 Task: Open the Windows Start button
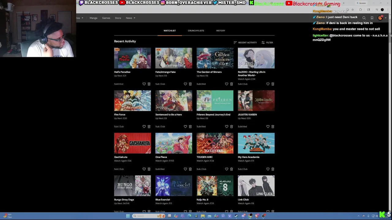click(128, 216)
